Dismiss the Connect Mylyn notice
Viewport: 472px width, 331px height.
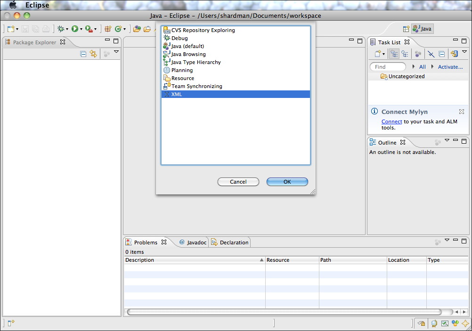462,112
